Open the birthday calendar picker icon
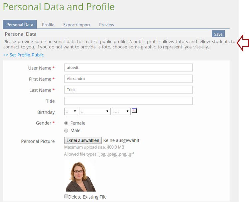The height and width of the screenshot is (202, 249). [x=134, y=111]
